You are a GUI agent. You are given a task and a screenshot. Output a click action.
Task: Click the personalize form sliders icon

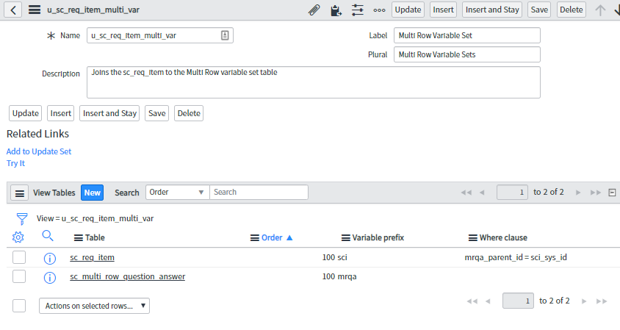pyautogui.click(x=358, y=10)
